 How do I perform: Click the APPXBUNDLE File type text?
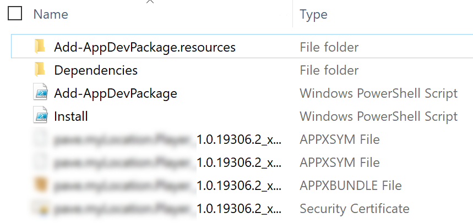[x=351, y=186]
